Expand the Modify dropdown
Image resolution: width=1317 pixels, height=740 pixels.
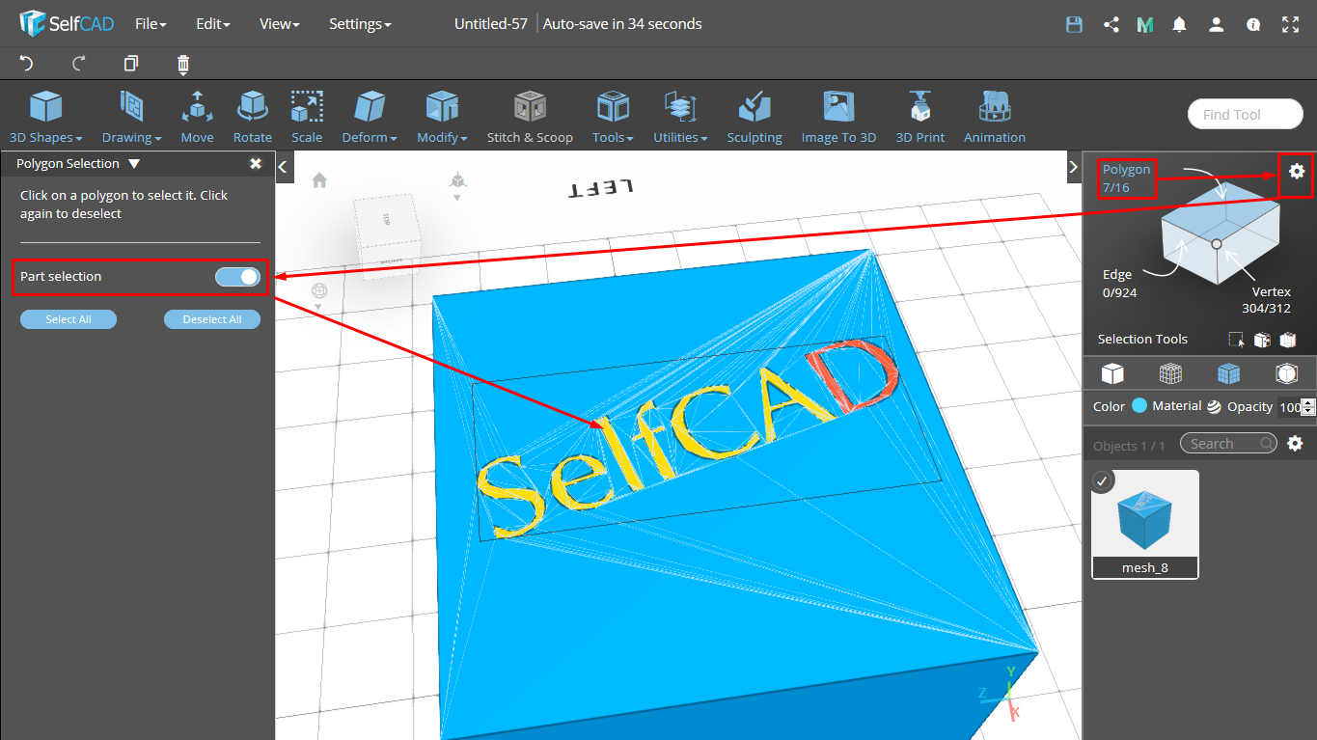[x=442, y=116]
